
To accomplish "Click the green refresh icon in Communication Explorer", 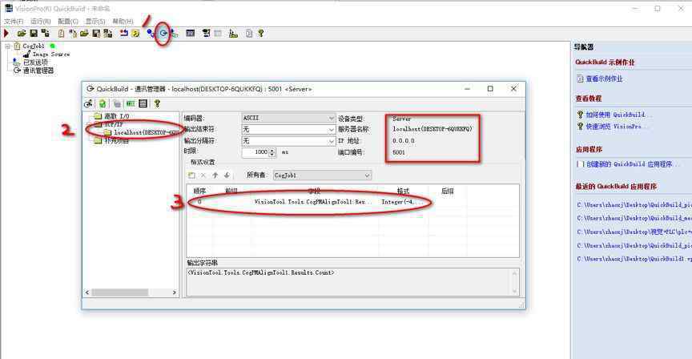I will pos(103,103).
